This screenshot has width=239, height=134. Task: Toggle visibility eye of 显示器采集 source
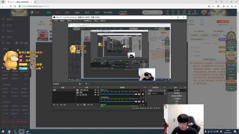click(x=95, y=95)
